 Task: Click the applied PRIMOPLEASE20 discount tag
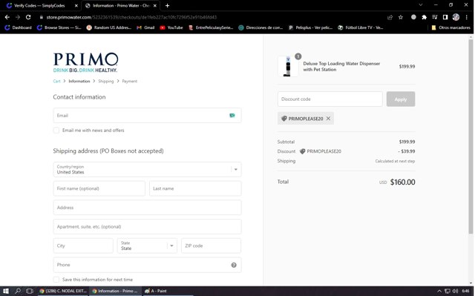pyautogui.click(x=306, y=119)
